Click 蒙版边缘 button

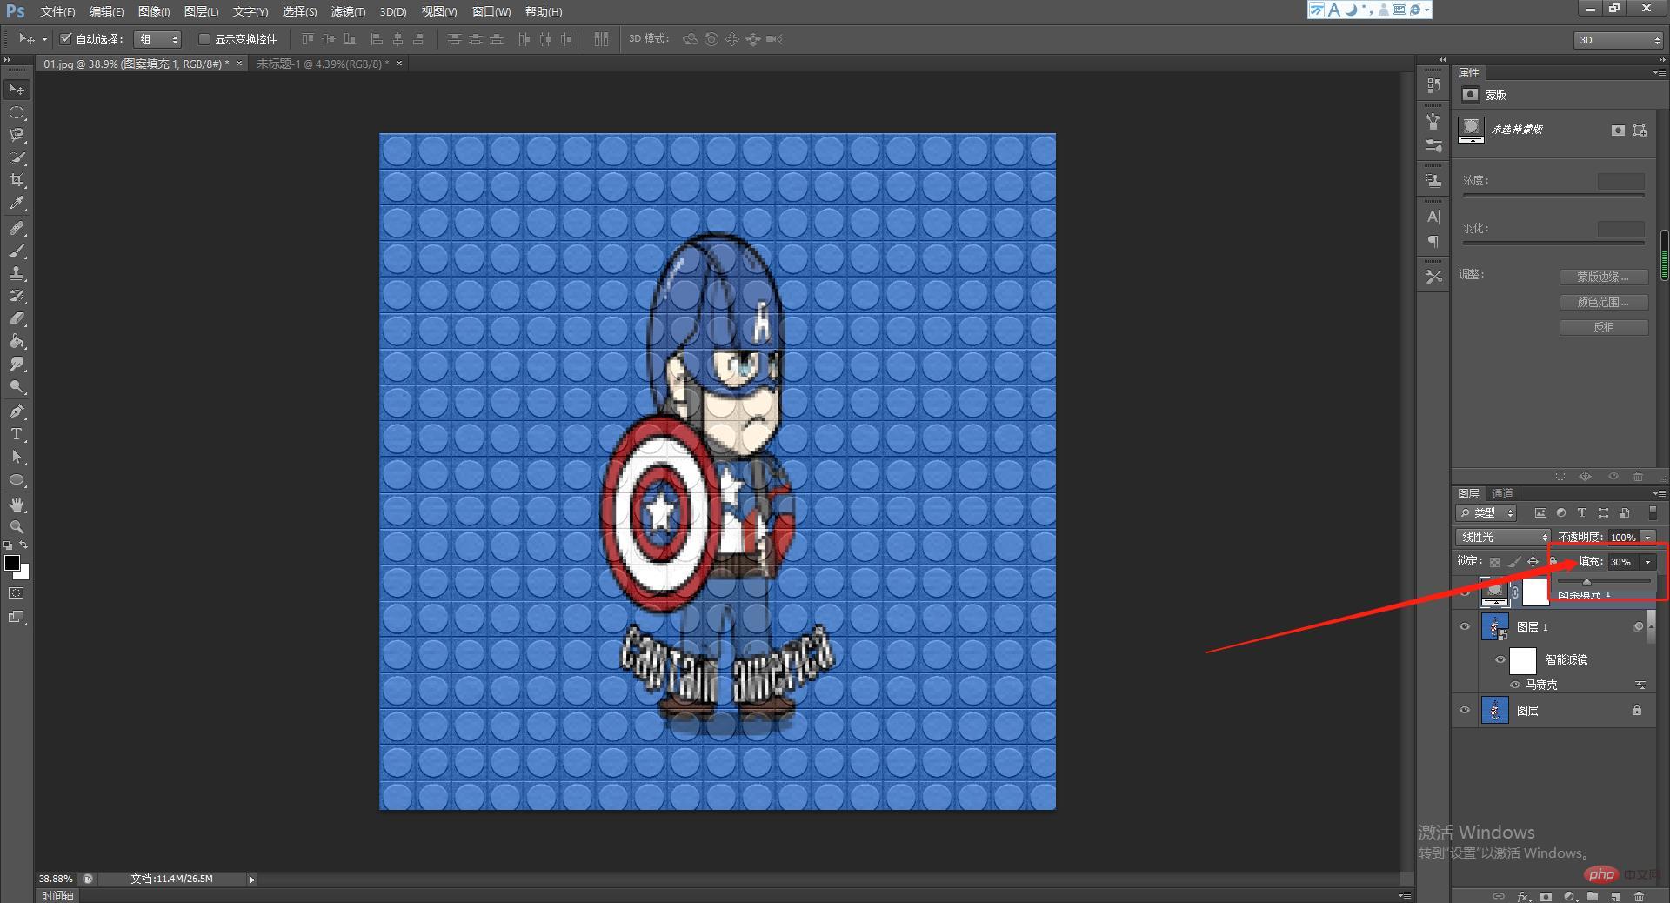click(1603, 277)
